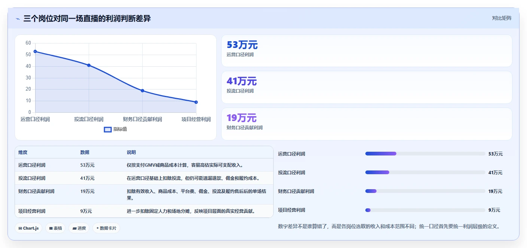The height and width of the screenshot is (248, 527).
Task: Click the 41万元 value right of the progress bar
Action: (496, 173)
